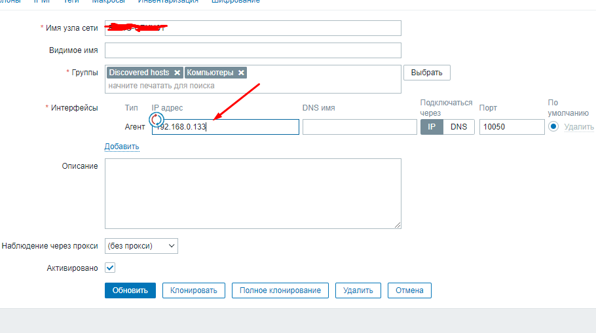Image resolution: width=596 pixels, height=333 pixels.
Task: Click the Клонировать button
Action: click(193, 290)
